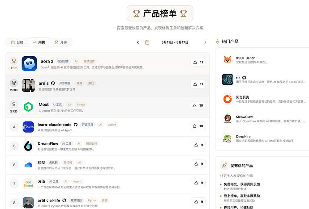309x209 pixels.
Task: Open the XSCT Bench fox icon
Action: coord(227,60)
